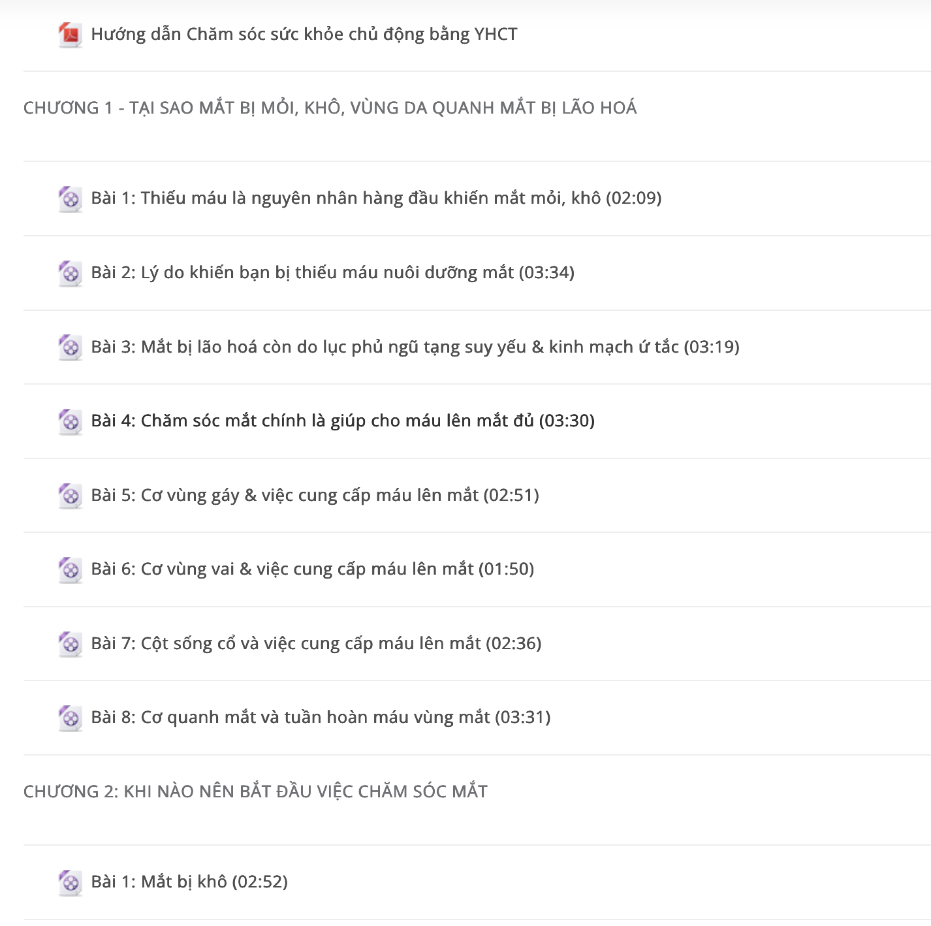Click the video icon next to Bài 2
Screen dimensions: 931x926
point(70,273)
